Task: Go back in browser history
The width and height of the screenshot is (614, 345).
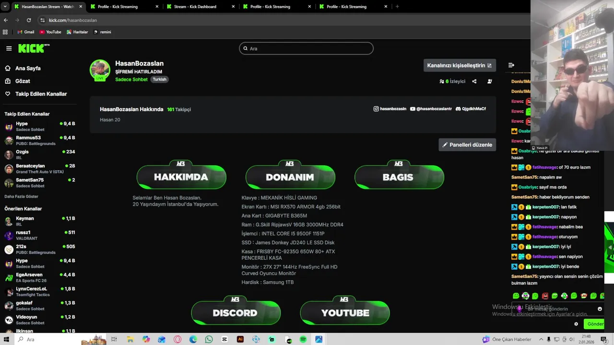Action: point(6,20)
